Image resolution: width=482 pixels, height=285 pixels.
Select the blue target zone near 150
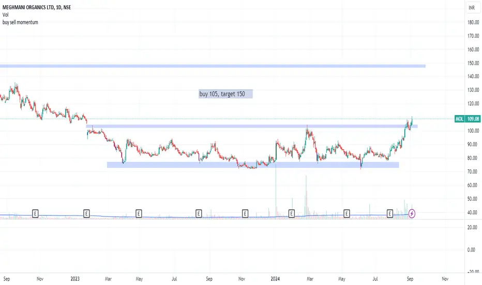coord(213,66)
